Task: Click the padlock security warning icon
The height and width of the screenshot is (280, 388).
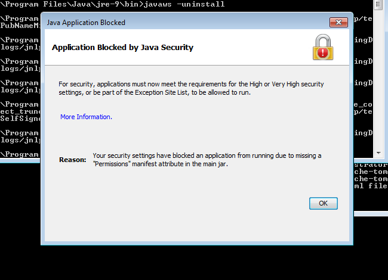Action: pyautogui.click(x=323, y=48)
